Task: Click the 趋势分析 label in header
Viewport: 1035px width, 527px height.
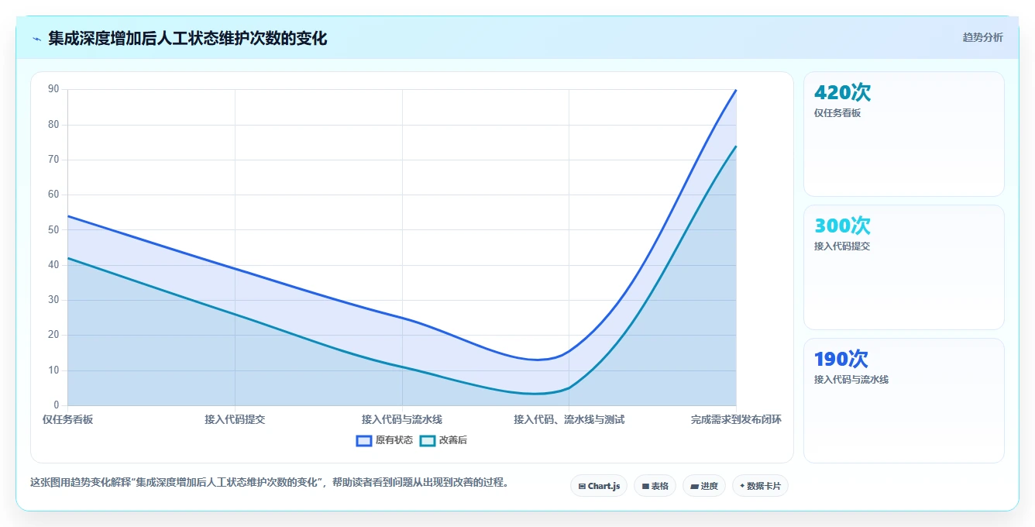Action: tap(982, 37)
